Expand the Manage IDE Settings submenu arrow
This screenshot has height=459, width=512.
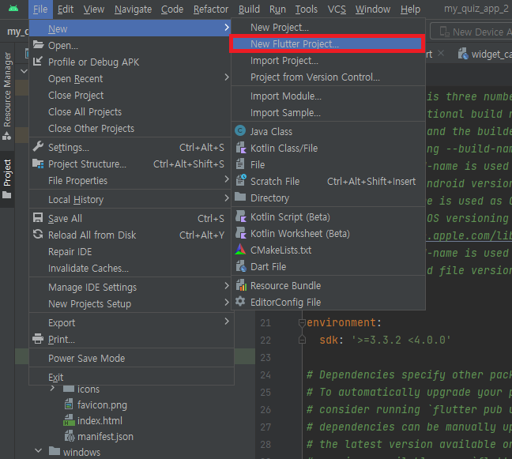pos(227,286)
